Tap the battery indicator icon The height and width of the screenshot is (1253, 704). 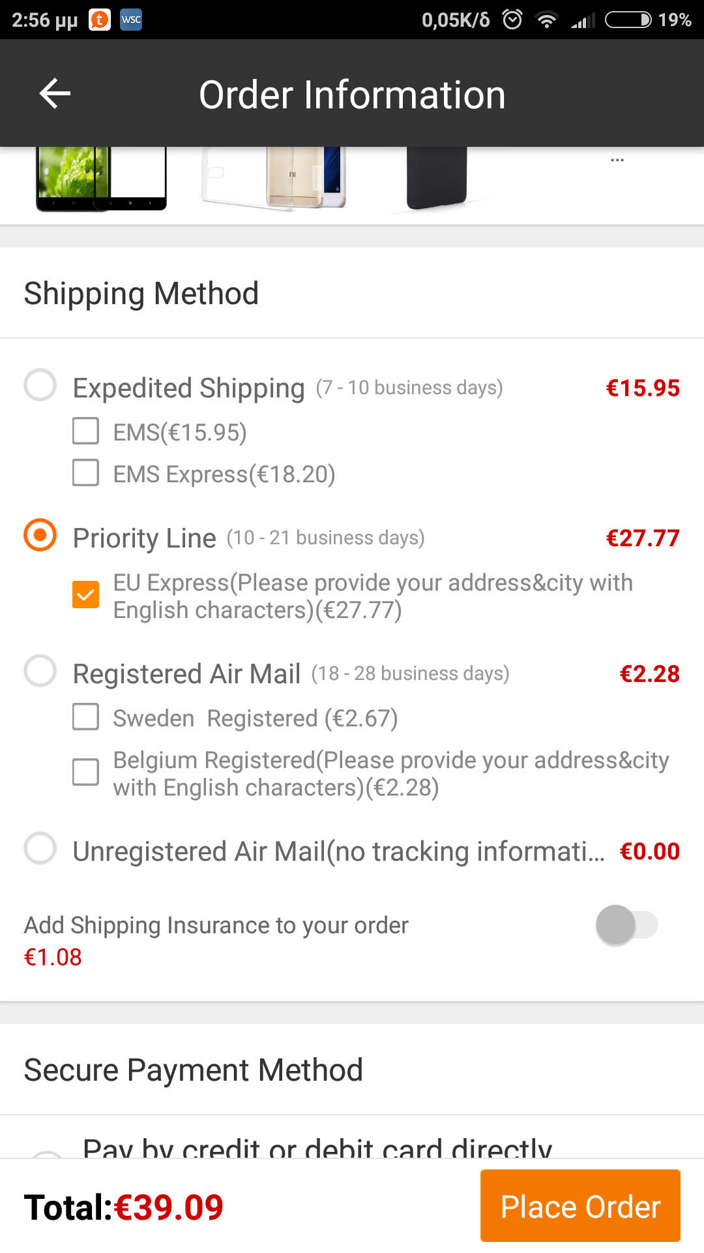point(628,20)
